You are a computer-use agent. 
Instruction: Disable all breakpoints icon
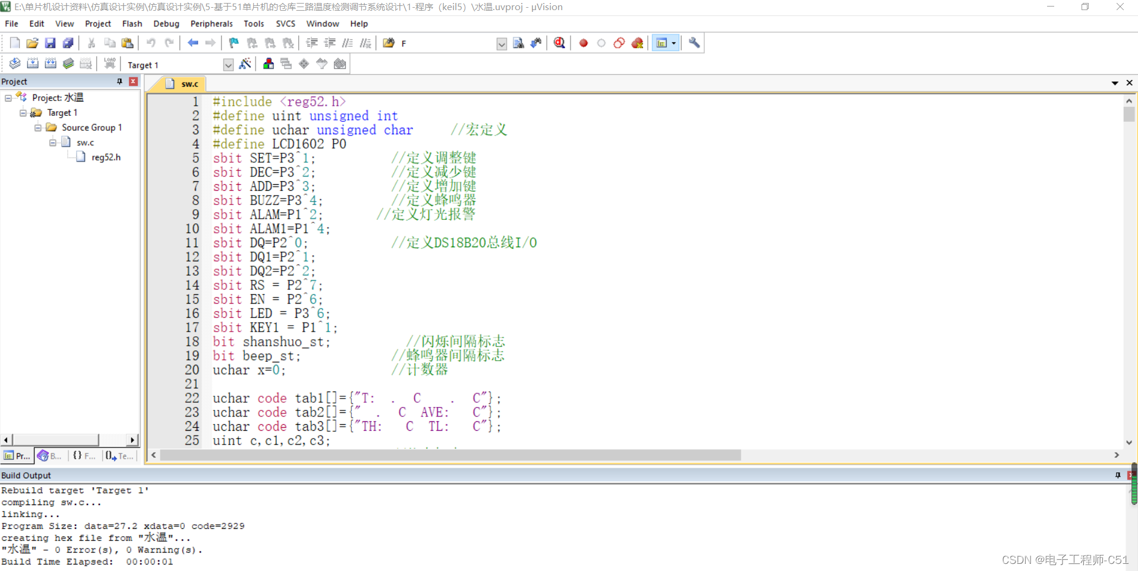(619, 43)
